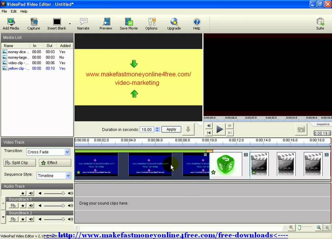Click the Audio Track star effects icon

tap(23, 193)
